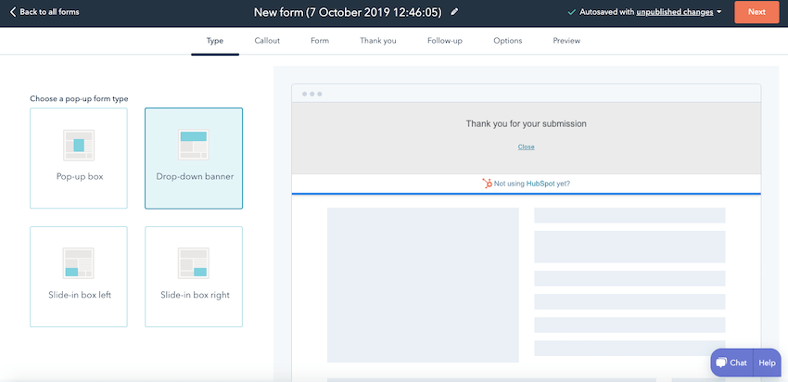
Task: Click the pencil icon to rename the form
Action: pos(454,11)
